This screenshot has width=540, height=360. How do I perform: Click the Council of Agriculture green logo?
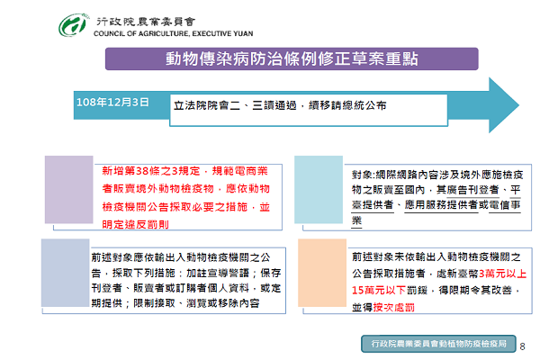pos(74,25)
